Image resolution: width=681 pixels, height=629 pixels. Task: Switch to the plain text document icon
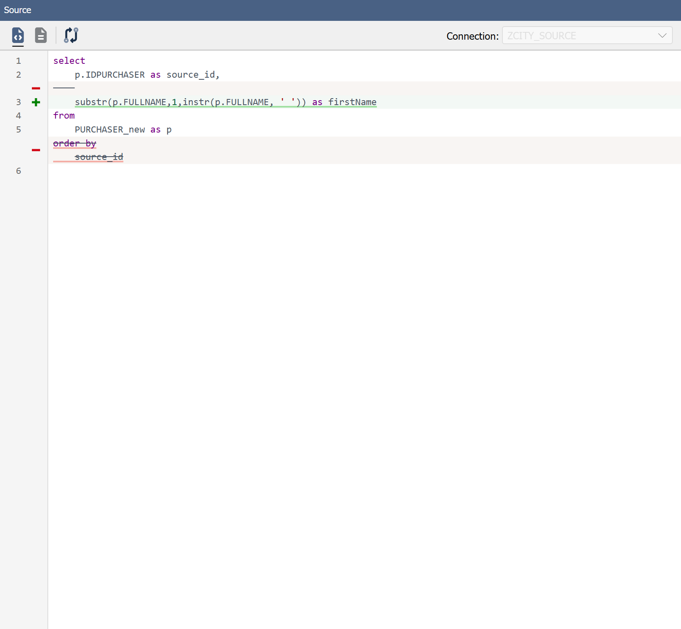click(x=41, y=35)
